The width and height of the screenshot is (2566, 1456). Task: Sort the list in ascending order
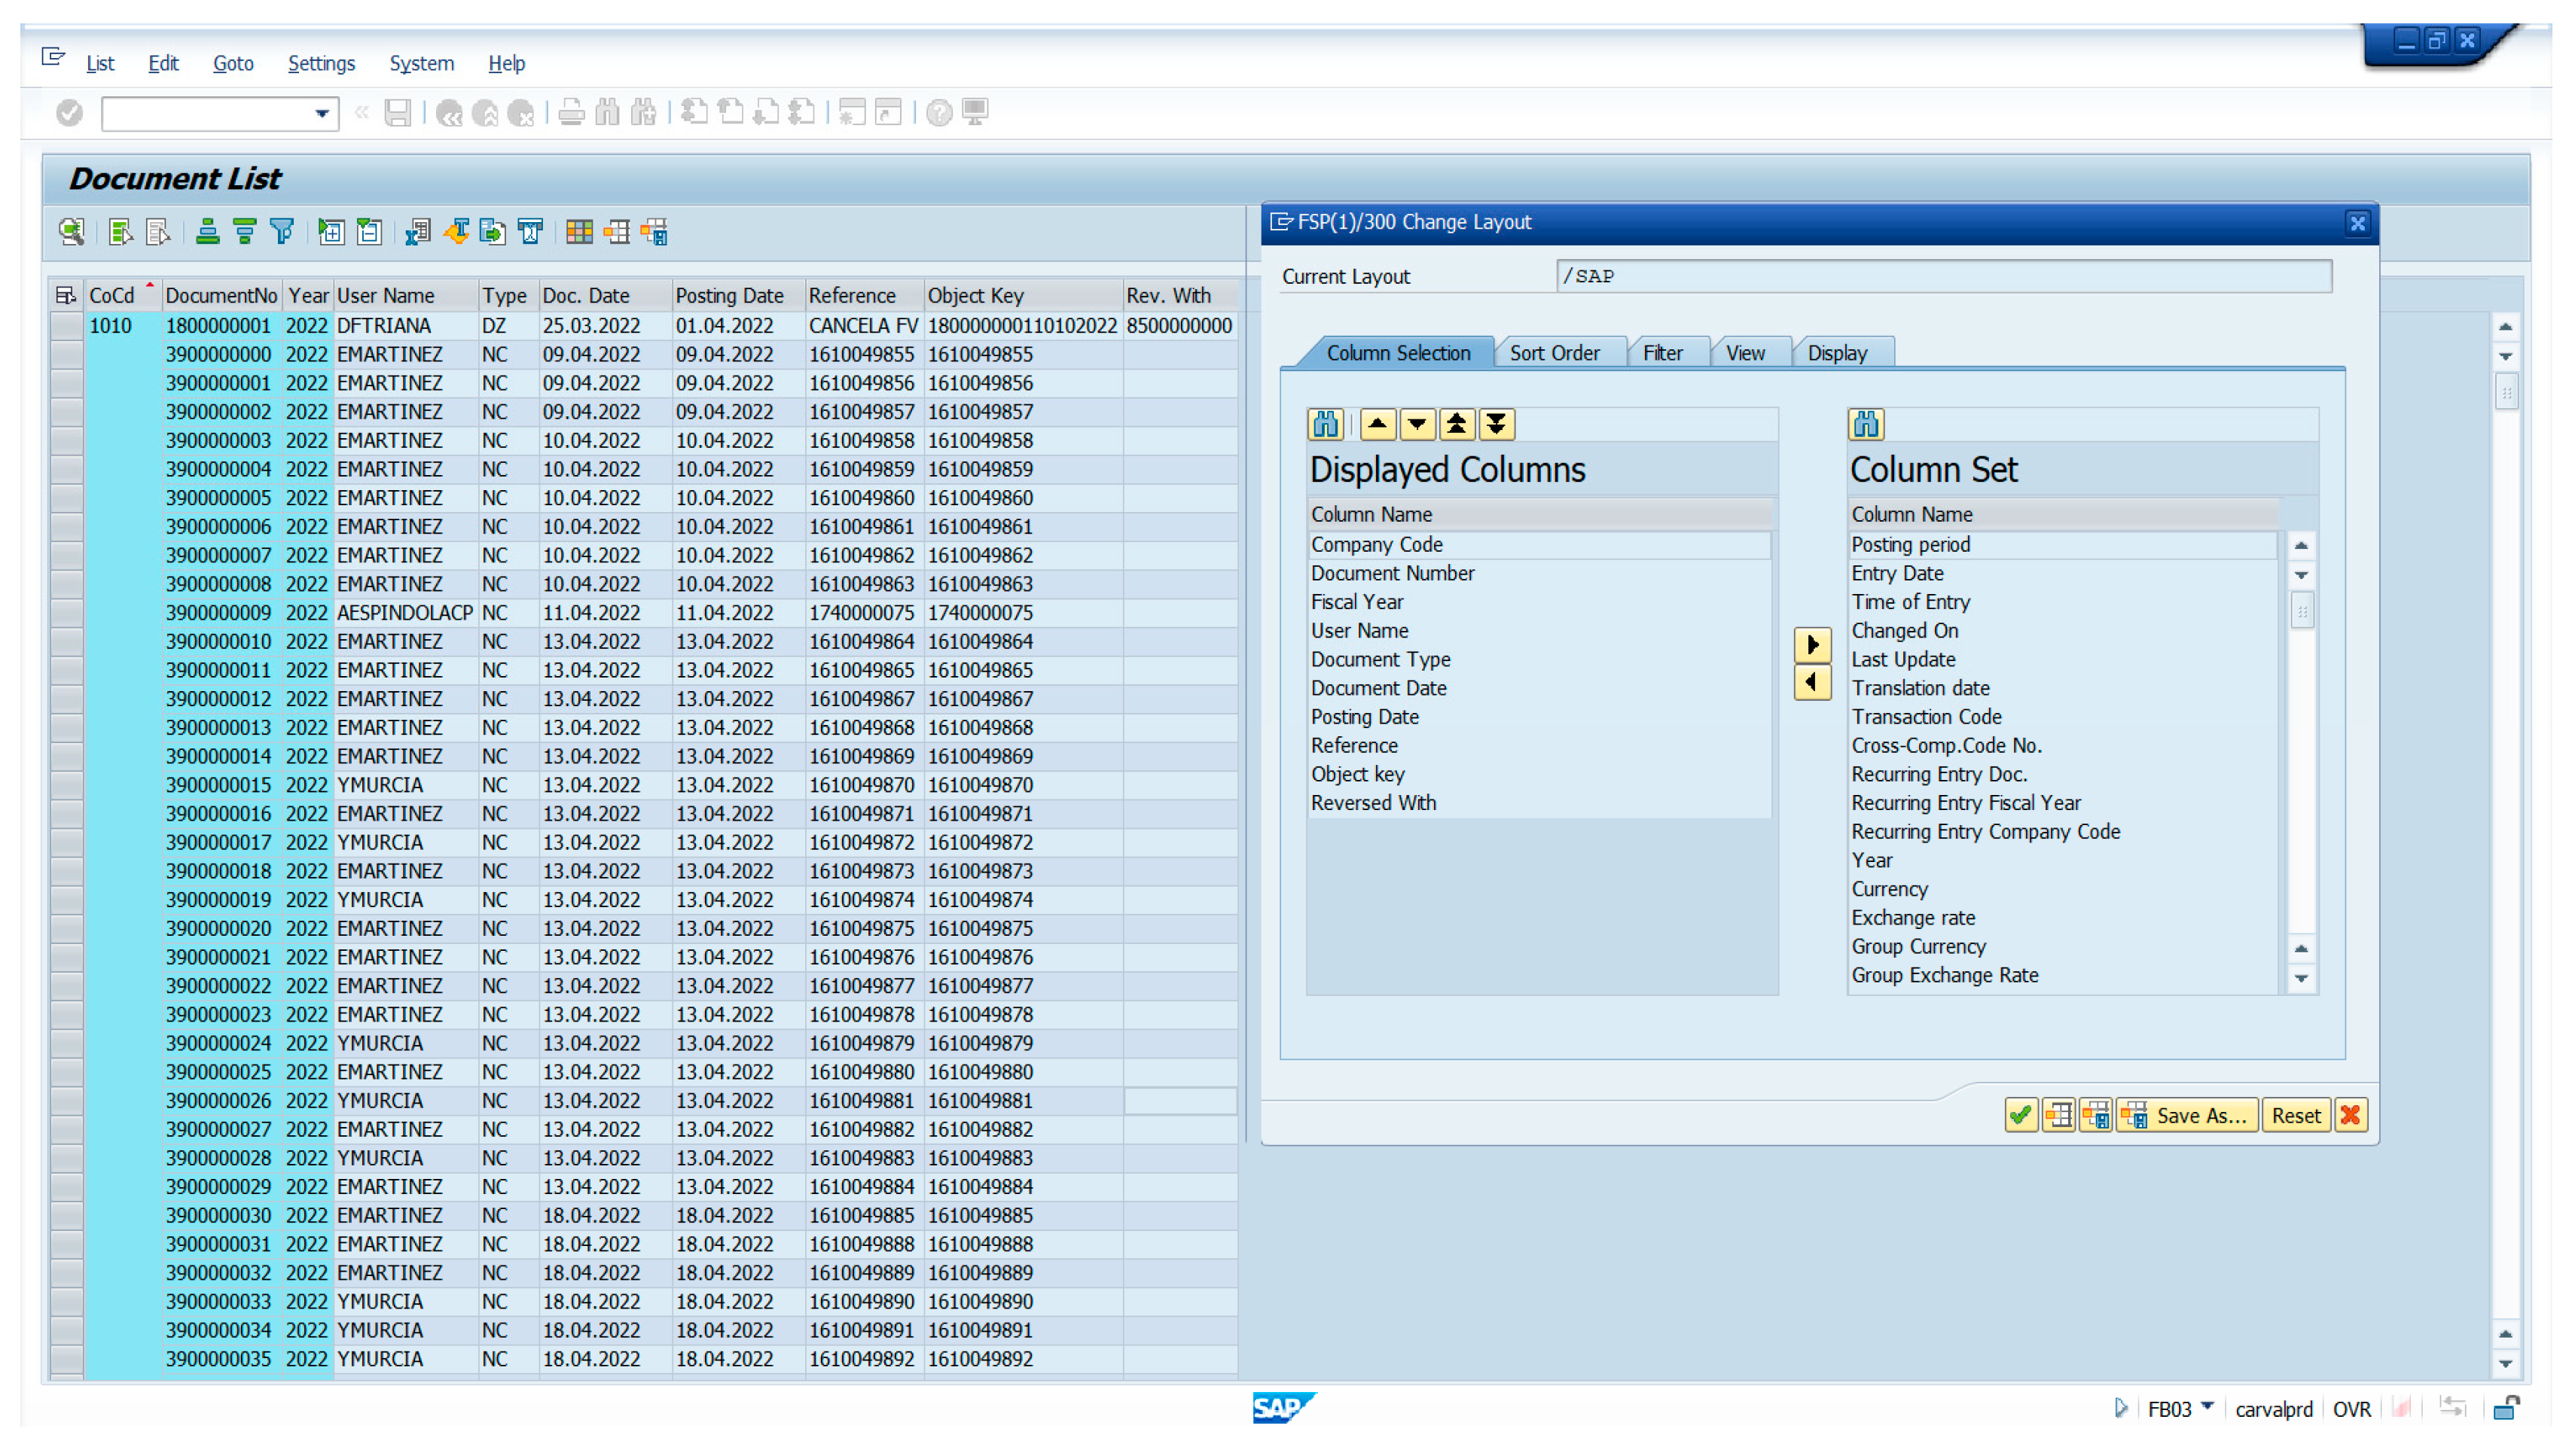click(207, 232)
